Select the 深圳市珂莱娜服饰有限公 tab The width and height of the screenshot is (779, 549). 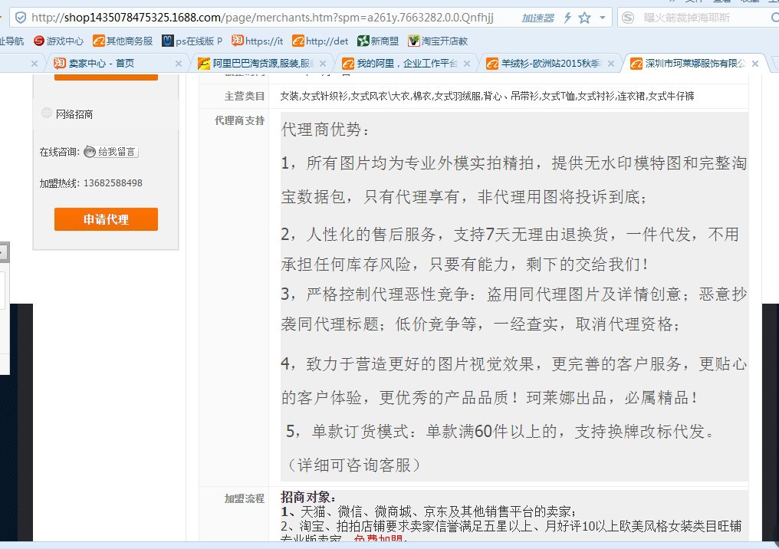(x=693, y=63)
